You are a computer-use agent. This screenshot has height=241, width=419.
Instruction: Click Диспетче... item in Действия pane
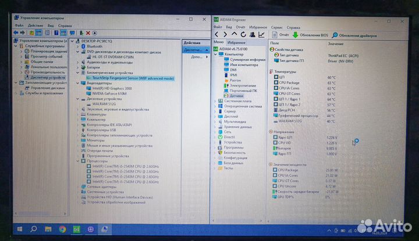196,50
